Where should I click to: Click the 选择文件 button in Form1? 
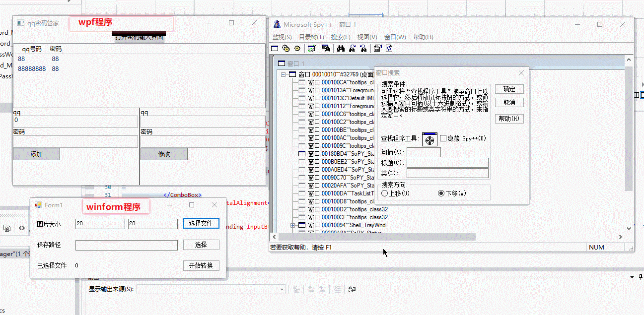click(x=201, y=224)
